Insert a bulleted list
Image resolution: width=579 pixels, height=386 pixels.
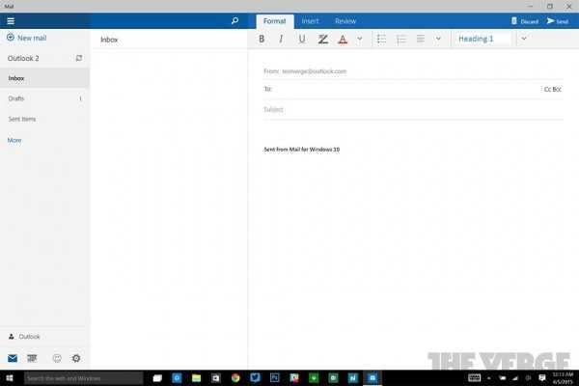tap(381, 39)
